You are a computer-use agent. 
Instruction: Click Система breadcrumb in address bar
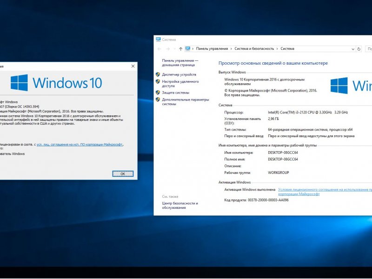click(x=287, y=49)
